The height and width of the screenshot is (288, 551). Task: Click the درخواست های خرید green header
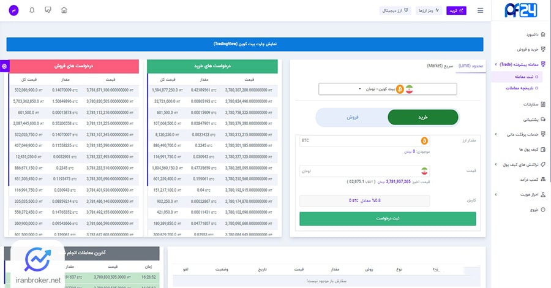tap(212, 66)
